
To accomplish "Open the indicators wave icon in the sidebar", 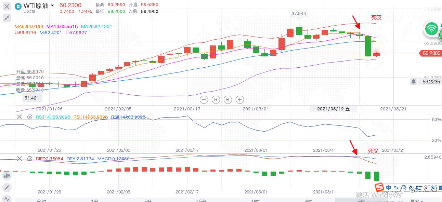I will (6, 199).
